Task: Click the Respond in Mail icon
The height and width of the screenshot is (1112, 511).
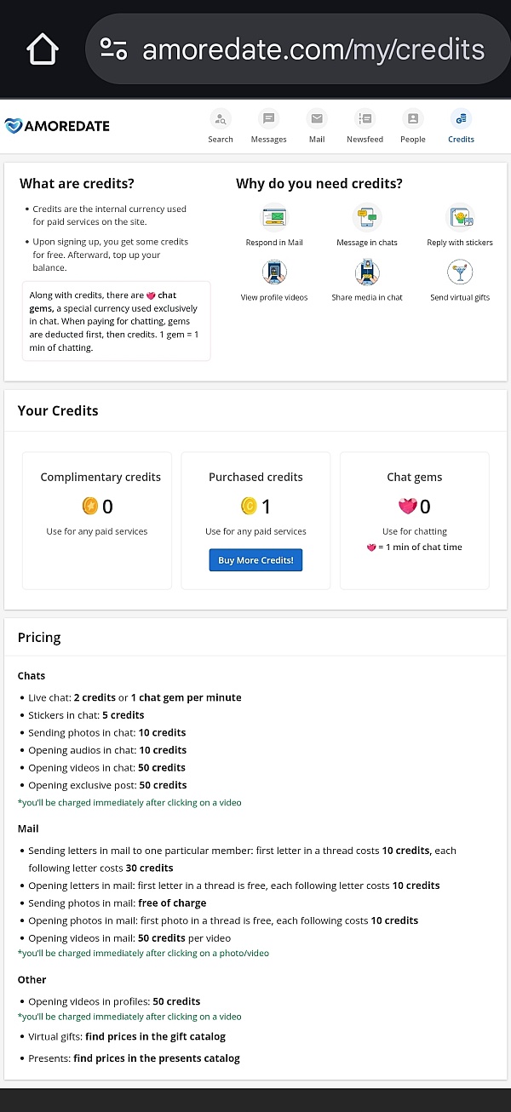Action: tap(274, 218)
